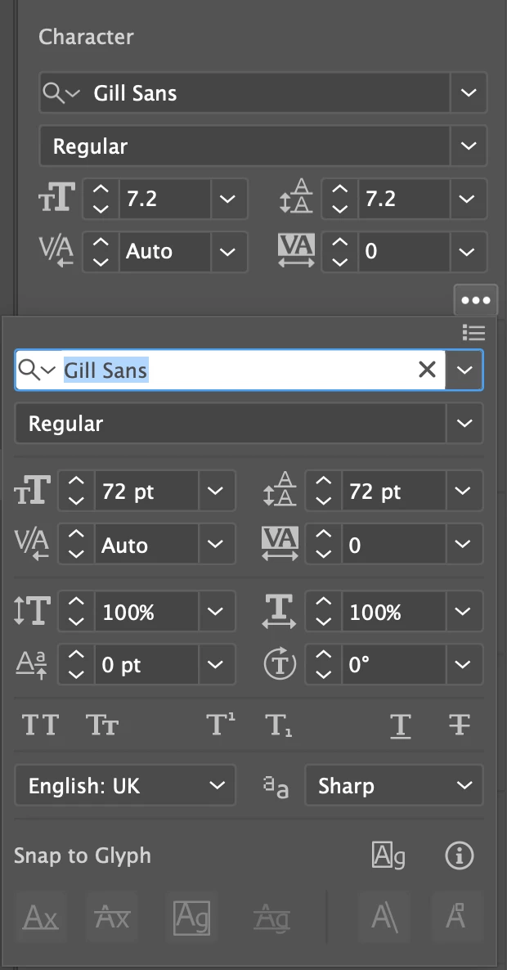Open More Options ellipsis button
This screenshot has height=970, width=507.
(475, 300)
